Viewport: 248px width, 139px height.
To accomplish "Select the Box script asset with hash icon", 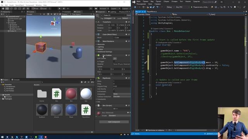I will [x=57, y=94].
